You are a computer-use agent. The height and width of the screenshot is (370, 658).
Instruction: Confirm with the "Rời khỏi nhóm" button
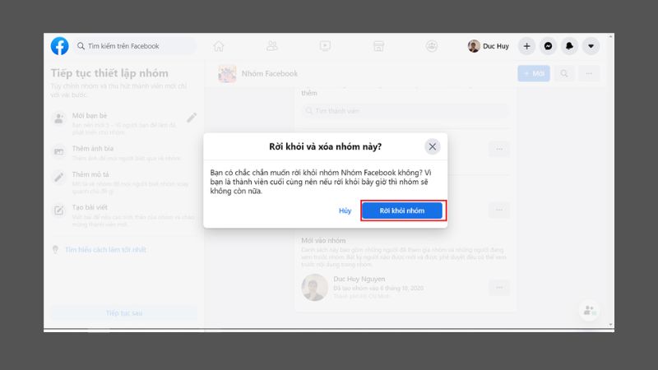(x=402, y=210)
